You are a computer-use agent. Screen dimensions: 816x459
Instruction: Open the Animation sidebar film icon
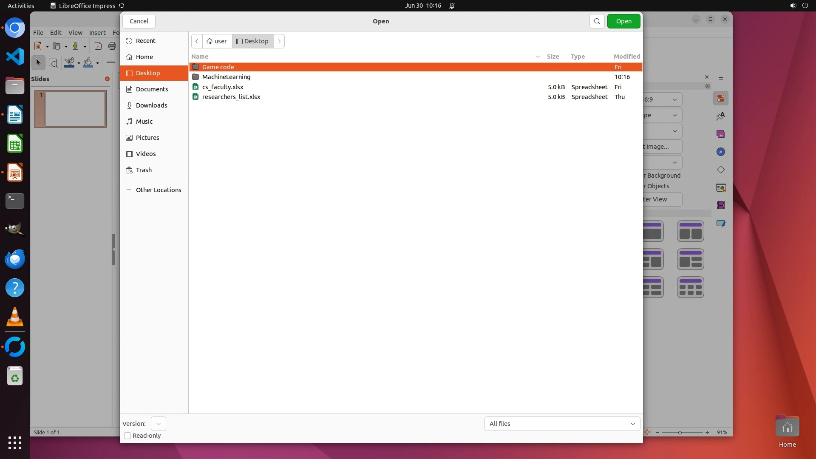(721, 205)
